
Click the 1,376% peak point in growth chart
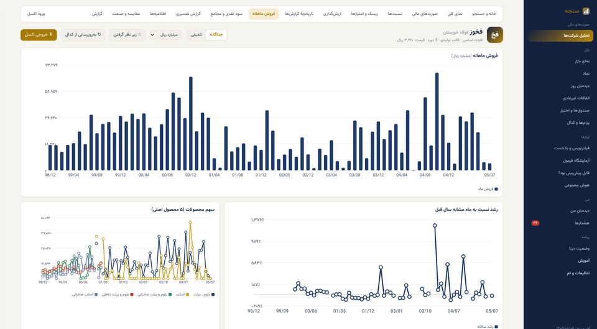[435, 225]
